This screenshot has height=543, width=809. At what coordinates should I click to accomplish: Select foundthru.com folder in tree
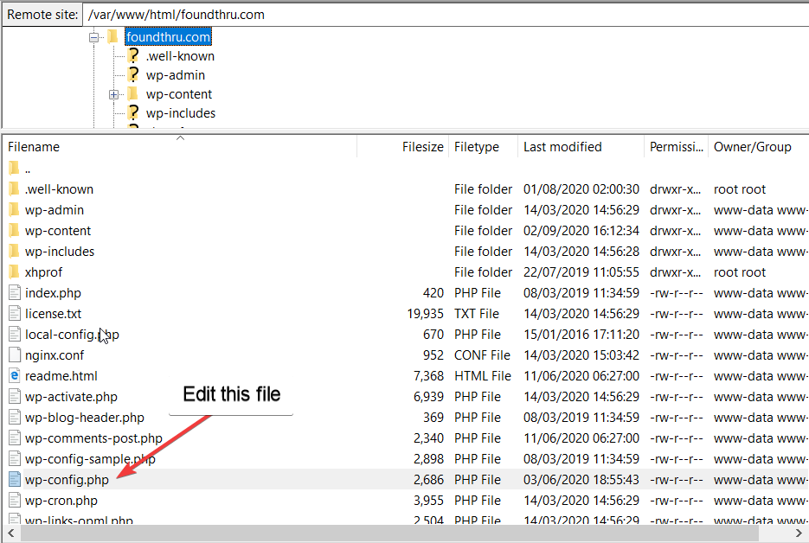tap(168, 37)
